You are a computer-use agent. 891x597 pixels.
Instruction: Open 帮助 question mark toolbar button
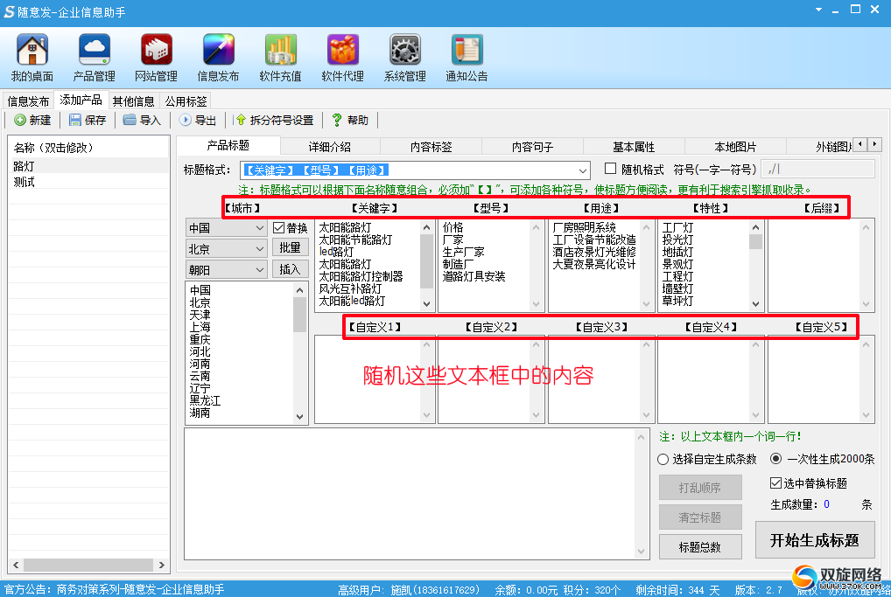tap(350, 121)
